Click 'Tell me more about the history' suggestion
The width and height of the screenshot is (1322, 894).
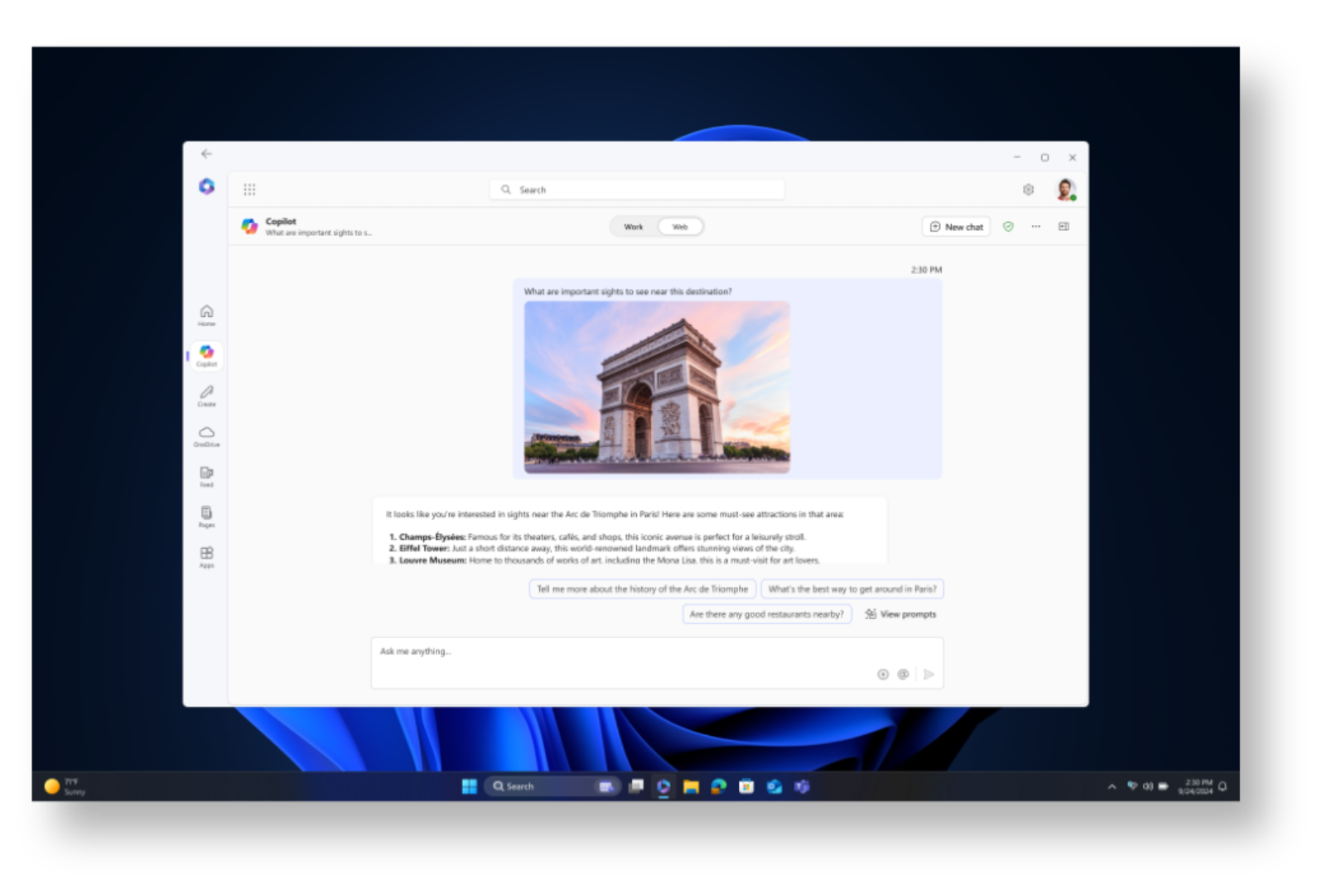642,589
